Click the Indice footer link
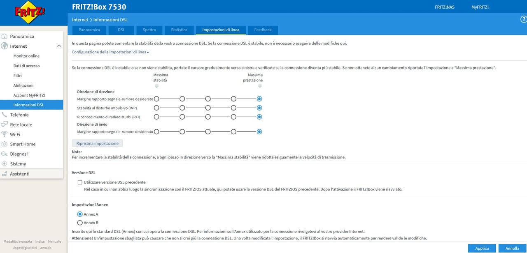 (x=40, y=241)
